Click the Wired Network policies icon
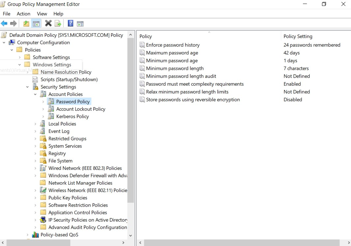 click(x=43, y=168)
